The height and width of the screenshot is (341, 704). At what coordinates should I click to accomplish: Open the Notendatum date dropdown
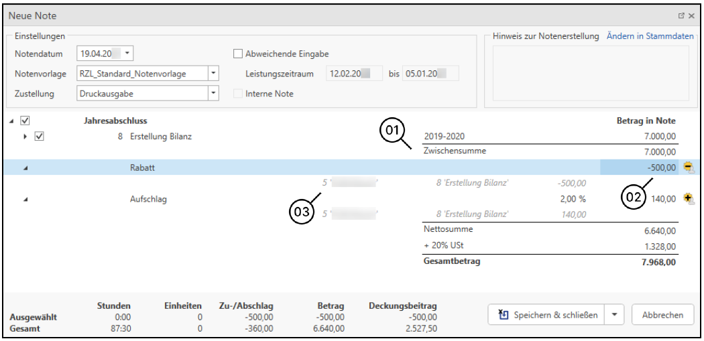click(129, 54)
